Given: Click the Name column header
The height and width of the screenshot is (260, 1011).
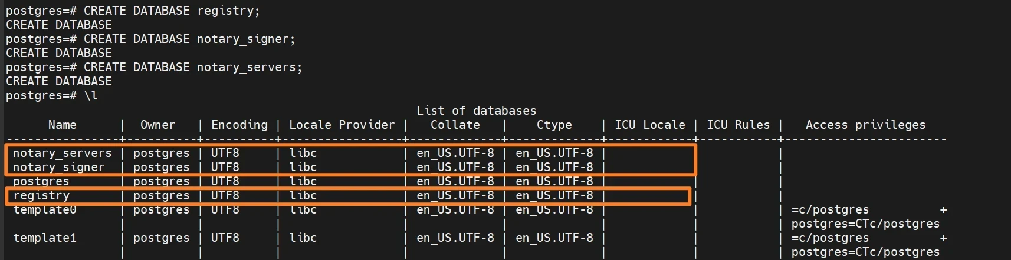Looking at the screenshot, I should (x=62, y=125).
